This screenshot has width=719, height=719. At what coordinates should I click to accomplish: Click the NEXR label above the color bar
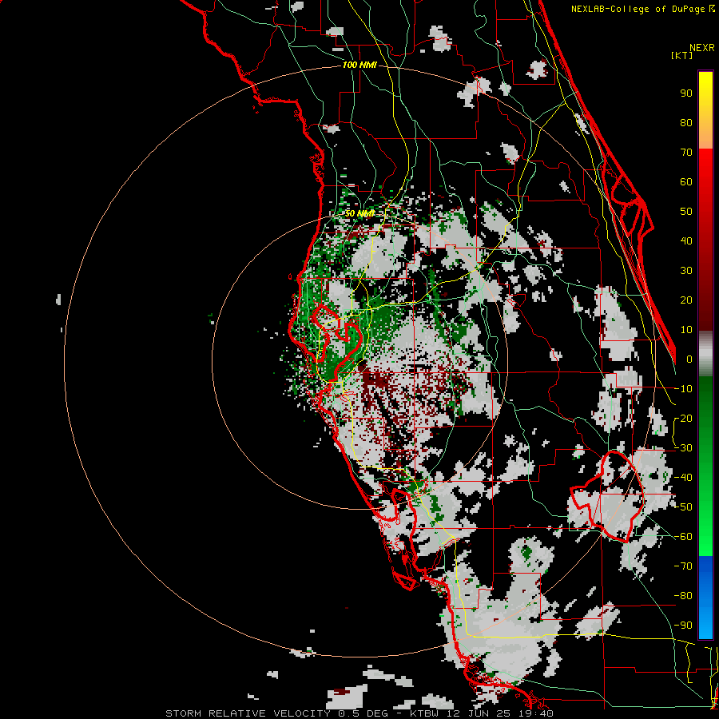click(x=702, y=48)
